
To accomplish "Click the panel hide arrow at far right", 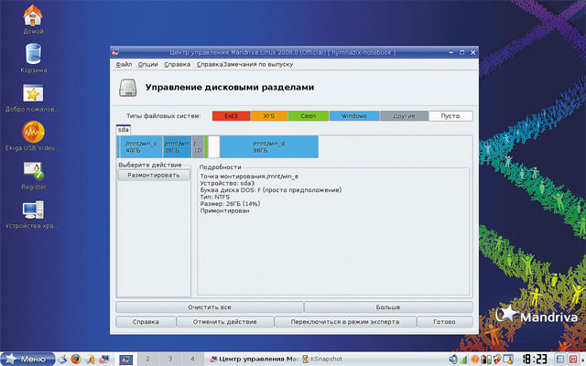I will 582,360.
